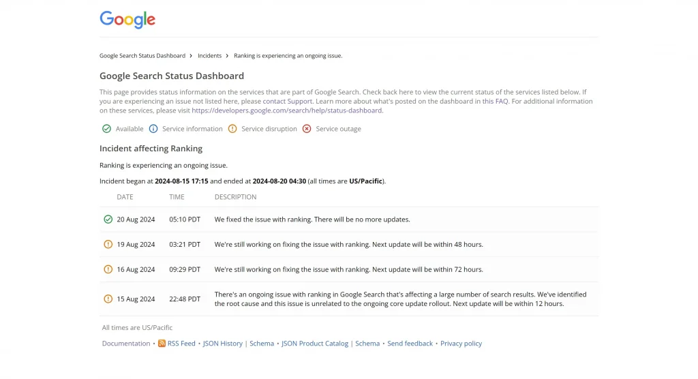698x379 pixels.
Task: Click chevron after Google Search Status Dashboard breadcrumb
Action: point(191,56)
